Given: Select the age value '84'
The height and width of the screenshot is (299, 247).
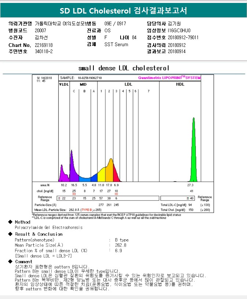Looking at the screenshot, I should pyautogui.click(x=134, y=37).
